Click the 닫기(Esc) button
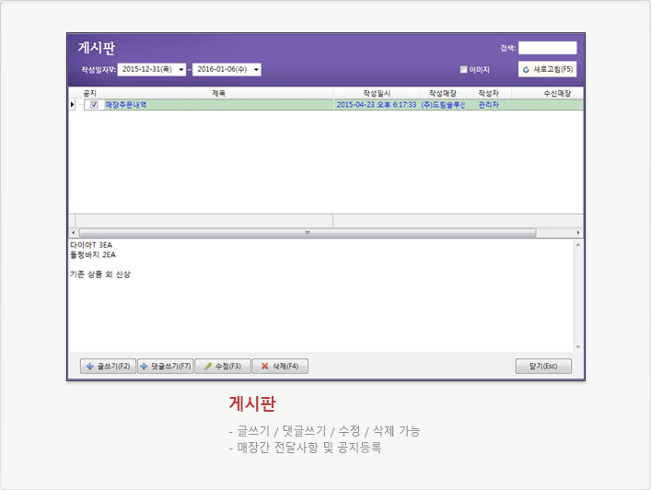 [x=543, y=367]
